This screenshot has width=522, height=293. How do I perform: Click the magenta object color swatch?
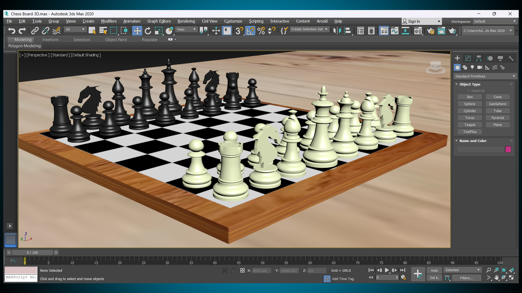[508, 149]
